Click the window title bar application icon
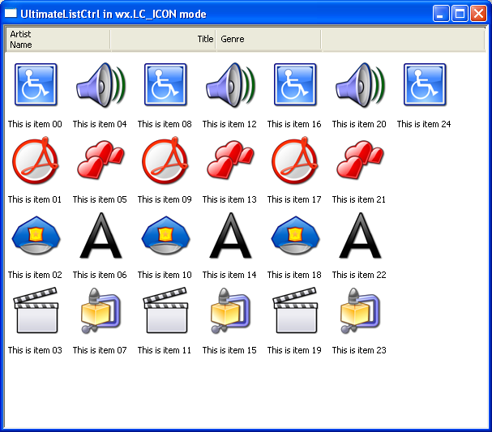The height and width of the screenshot is (432, 492). pyautogui.click(x=11, y=14)
